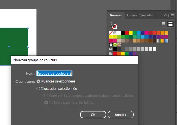Open the Symboles tab
The height and width of the screenshot is (125, 177).
(x=146, y=15)
